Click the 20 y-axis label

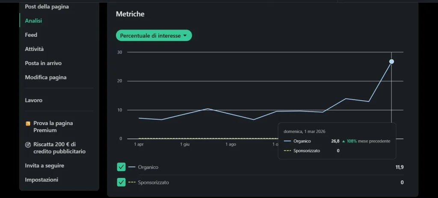point(120,81)
